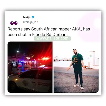Click the man's white sneakers

coord(79,86)
